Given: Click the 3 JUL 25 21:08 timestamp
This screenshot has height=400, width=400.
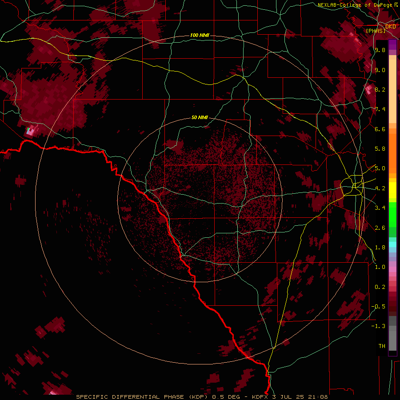Looking at the screenshot, I should [x=300, y=397].
